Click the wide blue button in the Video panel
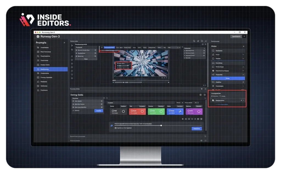This screenshot has height=174, width=281. 228,78
